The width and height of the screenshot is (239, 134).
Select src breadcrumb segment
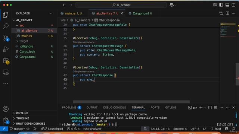(63, 20)
